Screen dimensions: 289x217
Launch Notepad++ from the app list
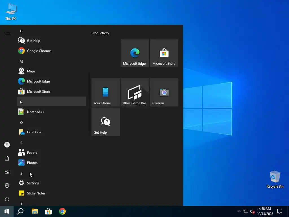click(x=52, y=112)
